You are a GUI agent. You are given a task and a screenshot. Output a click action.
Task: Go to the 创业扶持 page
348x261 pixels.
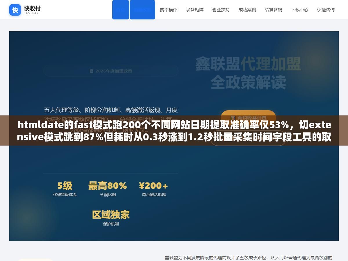click(x=221, y=10)
